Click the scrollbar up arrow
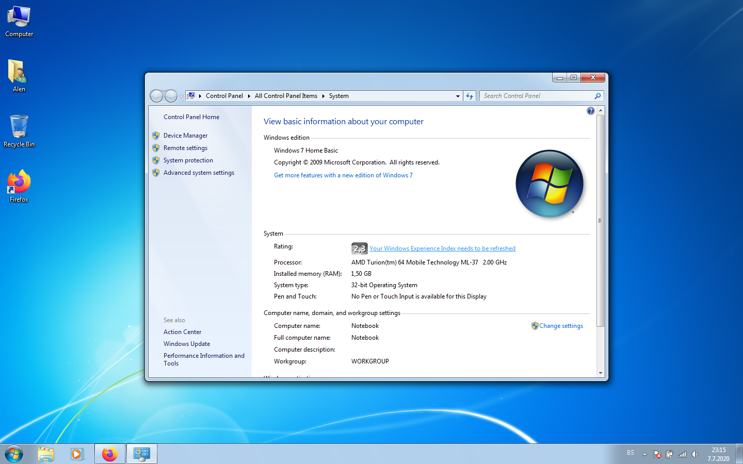The height and width of the screenshot is (464, 743). pos(600,110)
